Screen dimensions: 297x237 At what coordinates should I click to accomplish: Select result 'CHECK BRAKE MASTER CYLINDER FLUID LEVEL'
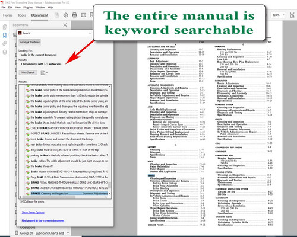[x=69, y=128]
